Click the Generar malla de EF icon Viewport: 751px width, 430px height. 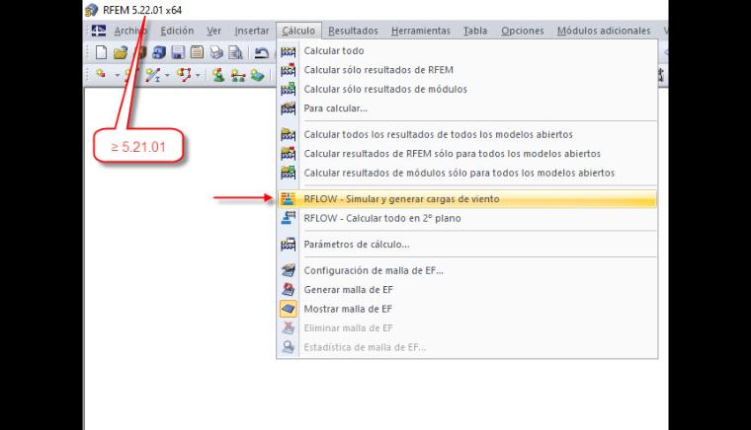pyautogui.click(x=288, y=290)
